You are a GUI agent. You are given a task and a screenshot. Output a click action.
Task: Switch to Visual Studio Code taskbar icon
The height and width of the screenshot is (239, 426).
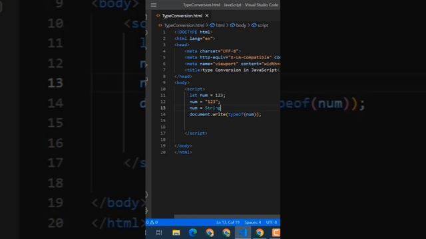point(243,232)
